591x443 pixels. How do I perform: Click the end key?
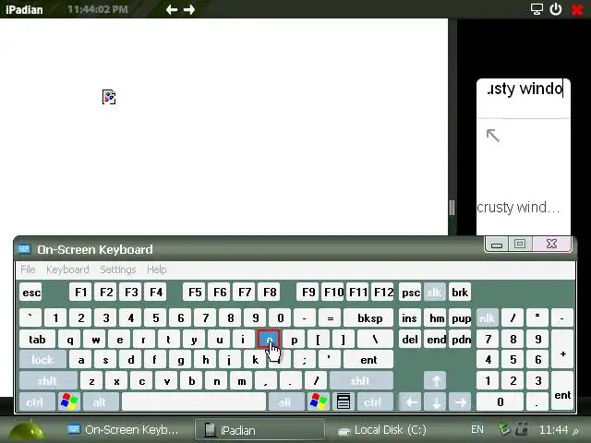pyautogui.click(x=436, y=340)
